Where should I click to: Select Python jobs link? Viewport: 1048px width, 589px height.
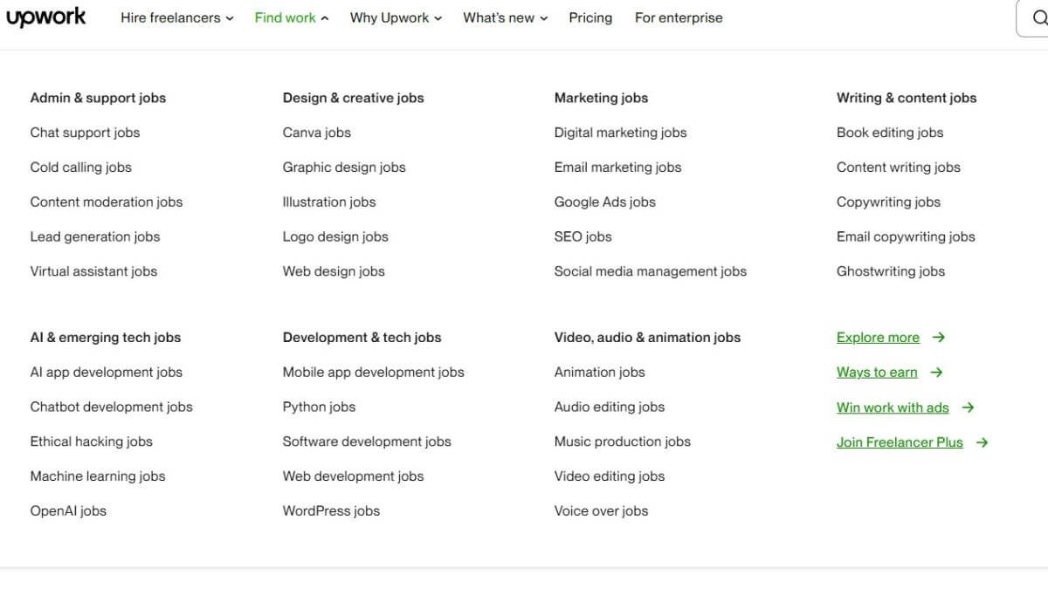pos(319,408)
